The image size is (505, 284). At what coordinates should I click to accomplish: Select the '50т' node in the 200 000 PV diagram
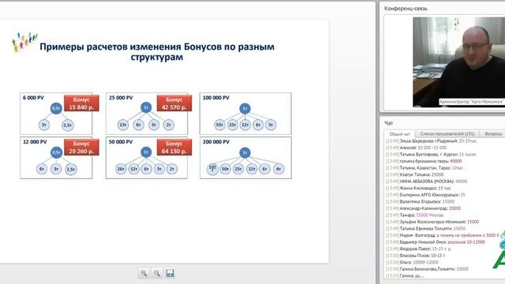[226, 169]
